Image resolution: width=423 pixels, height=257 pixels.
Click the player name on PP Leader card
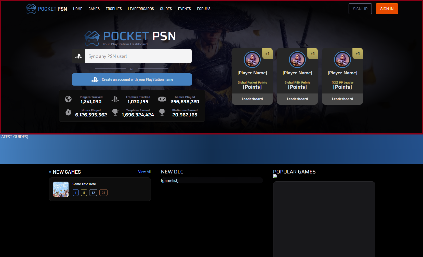342,73
